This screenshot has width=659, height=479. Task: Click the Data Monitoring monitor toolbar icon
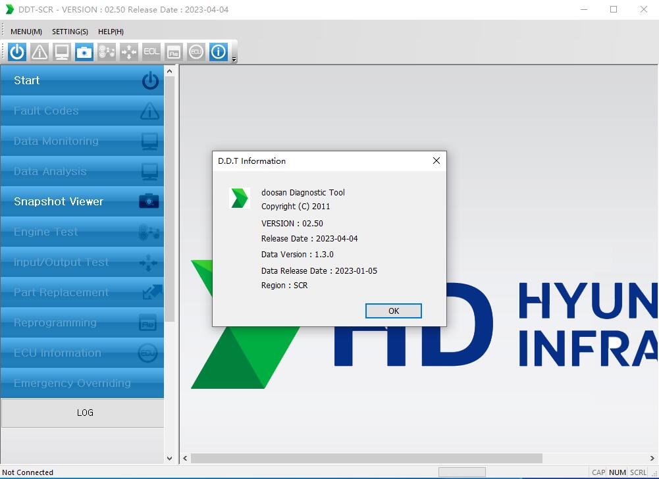click(62, 52)
